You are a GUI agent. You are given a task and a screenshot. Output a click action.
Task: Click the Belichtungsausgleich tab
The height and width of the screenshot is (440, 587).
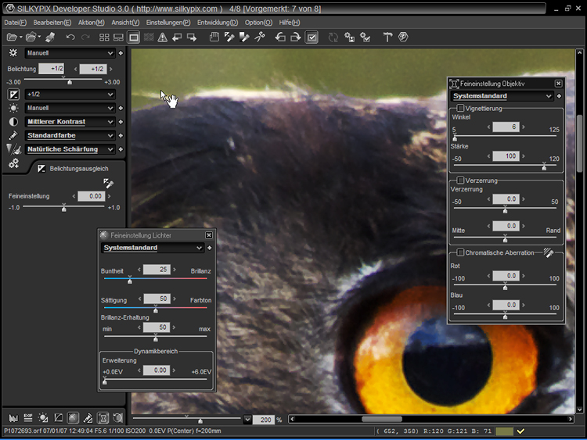click(x=77, y=168)
